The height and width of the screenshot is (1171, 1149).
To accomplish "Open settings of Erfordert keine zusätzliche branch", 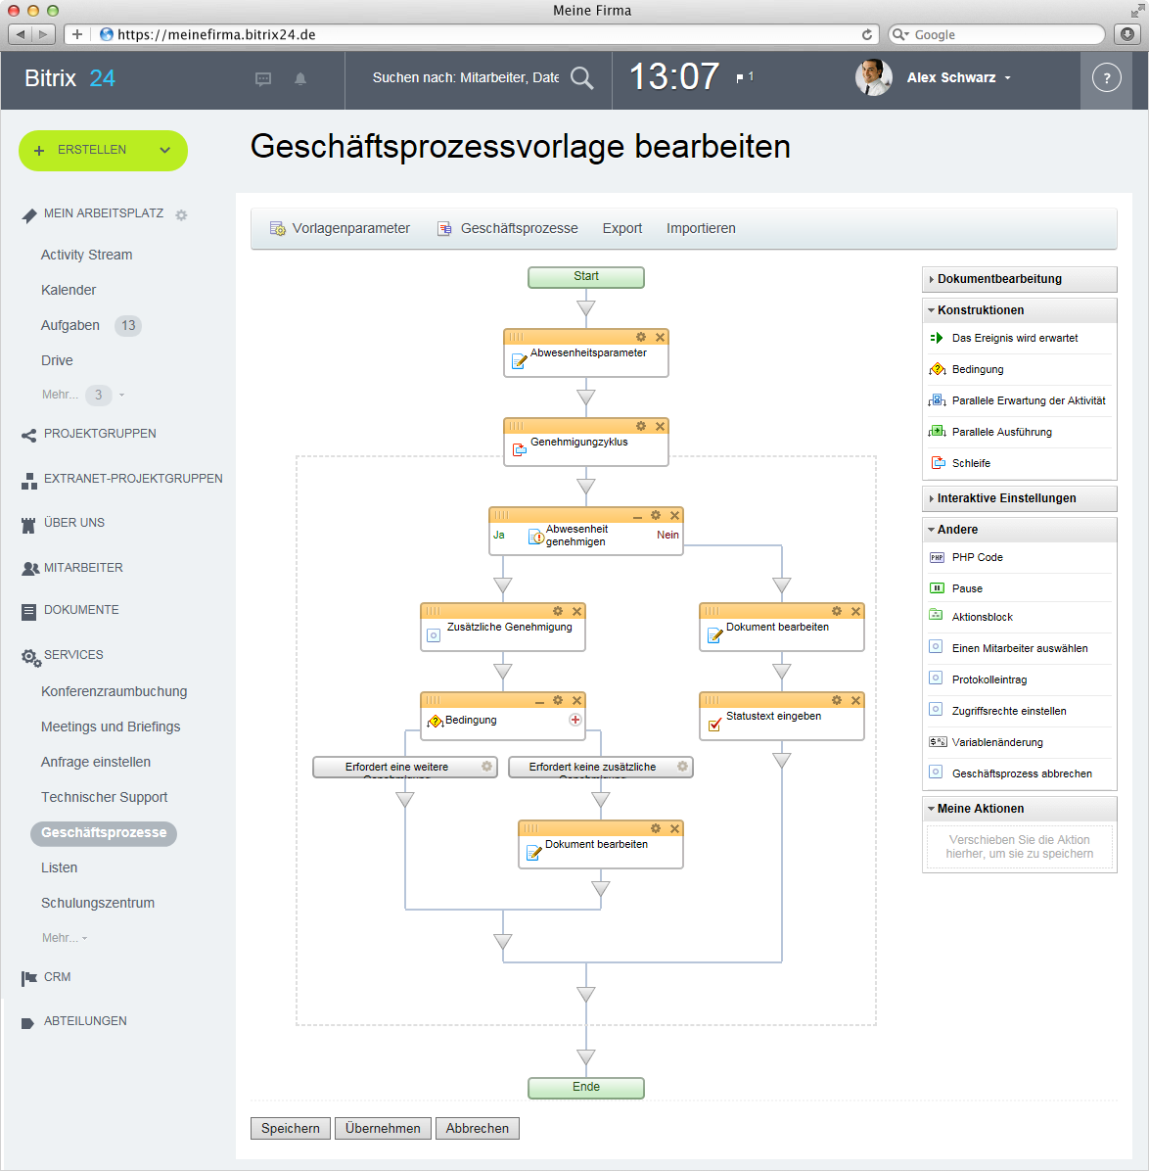I will [682, 767].
